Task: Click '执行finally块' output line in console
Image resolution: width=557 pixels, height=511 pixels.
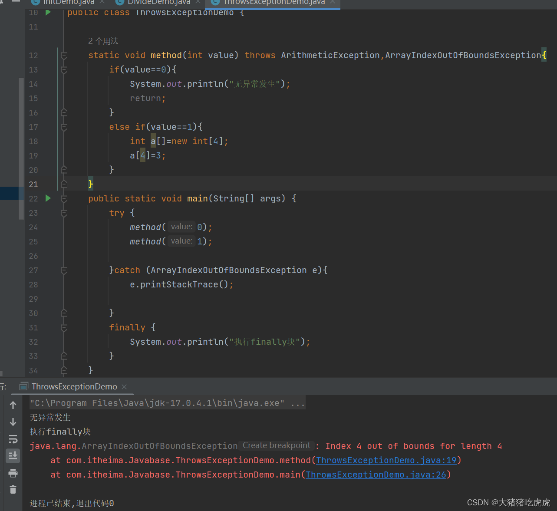Action: click(x=60, y=432)
